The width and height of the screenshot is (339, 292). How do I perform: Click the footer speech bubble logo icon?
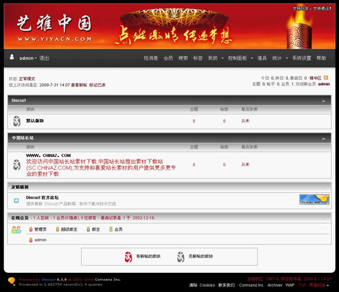pyautogui.click(x=12, y=281)
